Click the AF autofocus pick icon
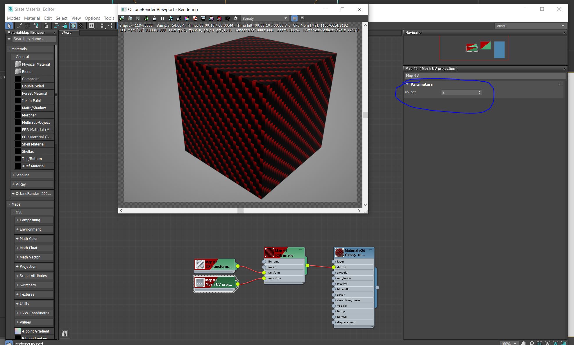 (179, 18)
